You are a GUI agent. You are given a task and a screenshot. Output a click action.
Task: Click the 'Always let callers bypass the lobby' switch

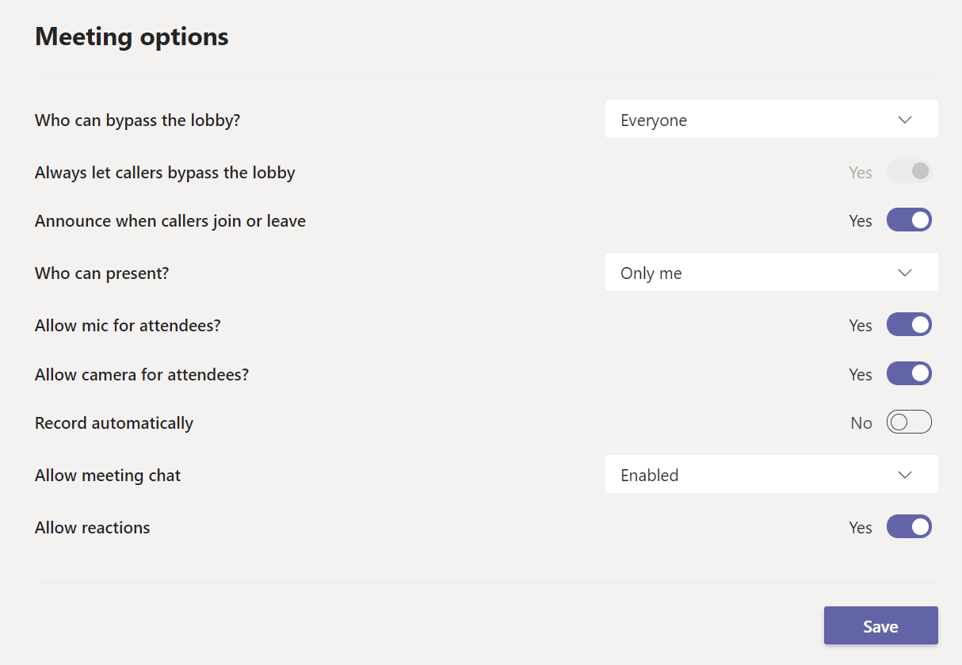coord(909,170)
